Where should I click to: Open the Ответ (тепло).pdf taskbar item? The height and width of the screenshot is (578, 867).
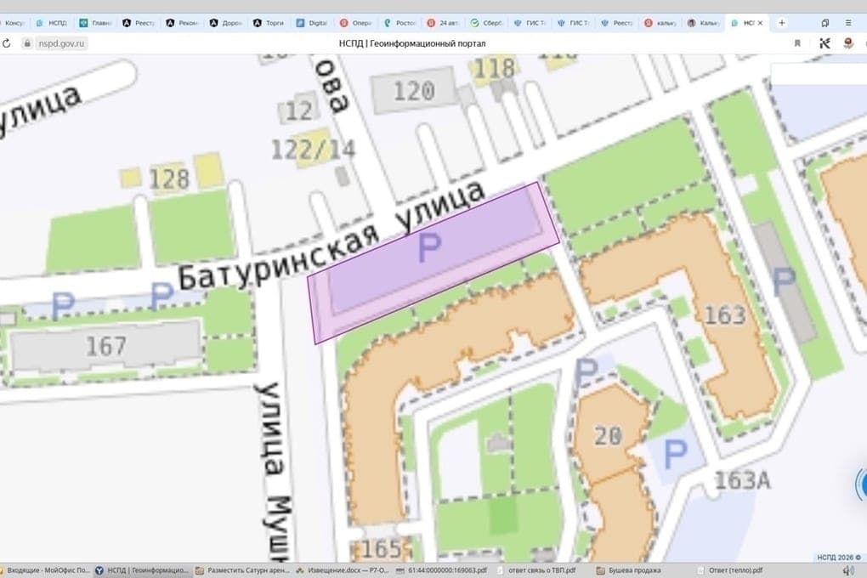pos(730,570)
